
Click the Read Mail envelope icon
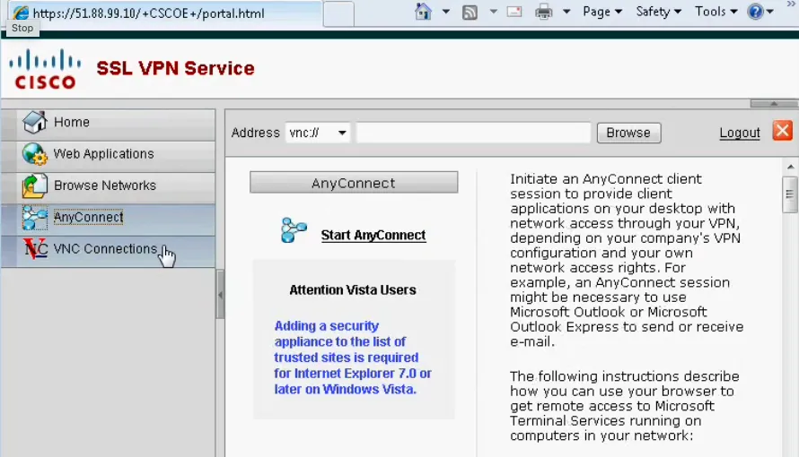click(514, 12)
